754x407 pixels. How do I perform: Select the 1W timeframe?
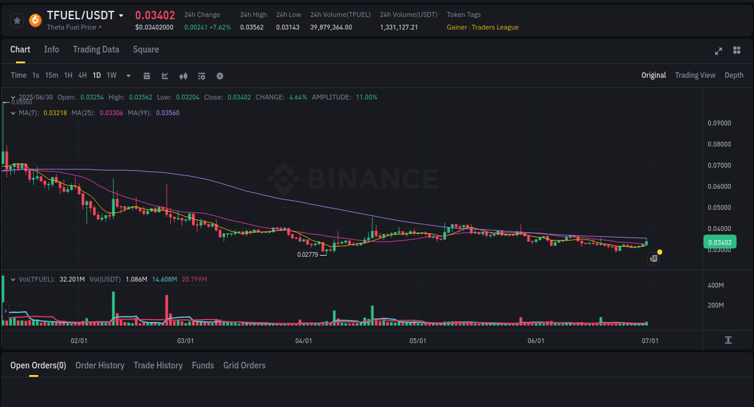click(x=111, y=75)
